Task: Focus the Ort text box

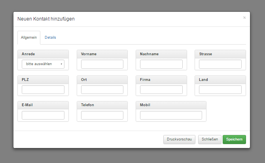Action: [102, 90]
